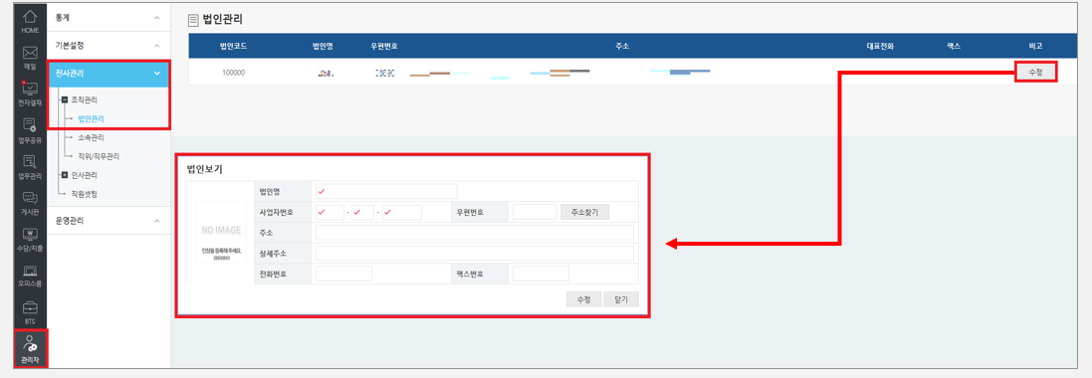The image size is (1092, 378).
Task: Open the BTS briefcase icon
Action: pyautogui.click(x=30, y=312)
